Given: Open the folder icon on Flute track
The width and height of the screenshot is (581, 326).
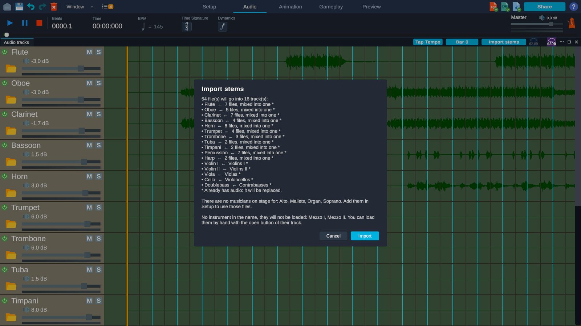Looking at the screenshot, I should (x=11, y=68).
